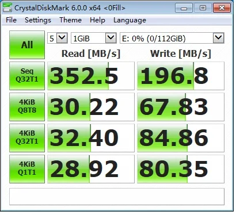Open the Theme menu

point(70,20)
